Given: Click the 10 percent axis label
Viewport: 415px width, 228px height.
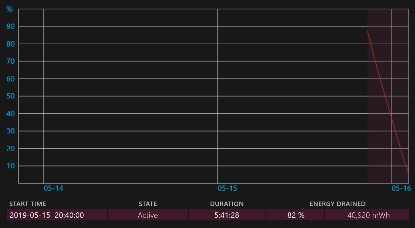Looking at the screenshot, I should click(x=11, y=166).
